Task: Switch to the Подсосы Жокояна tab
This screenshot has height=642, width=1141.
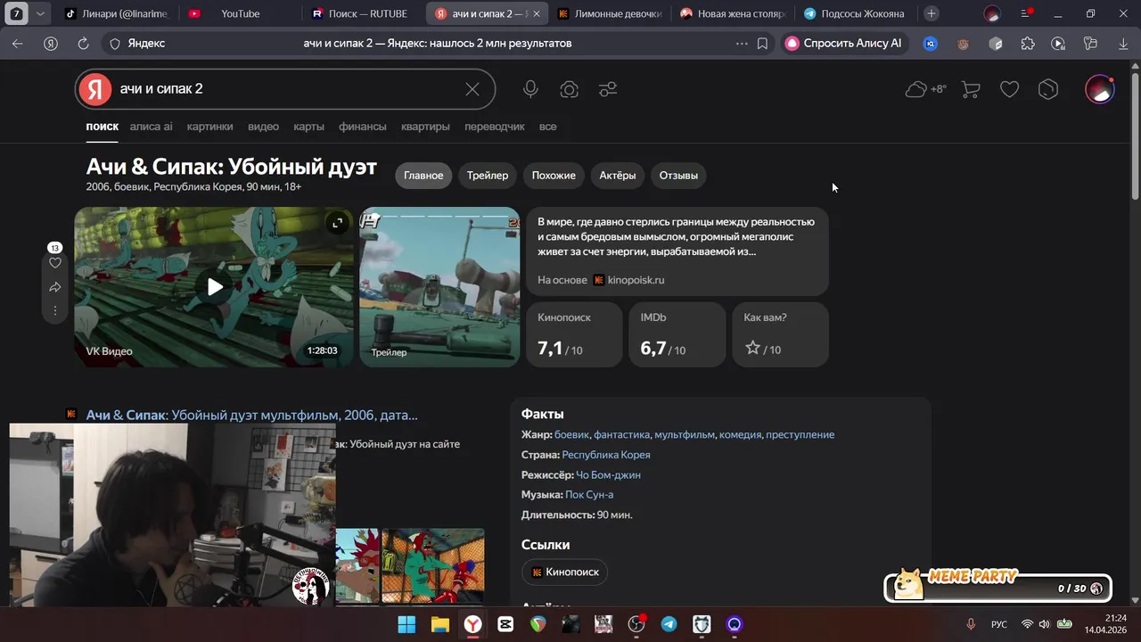Action: 854,13
